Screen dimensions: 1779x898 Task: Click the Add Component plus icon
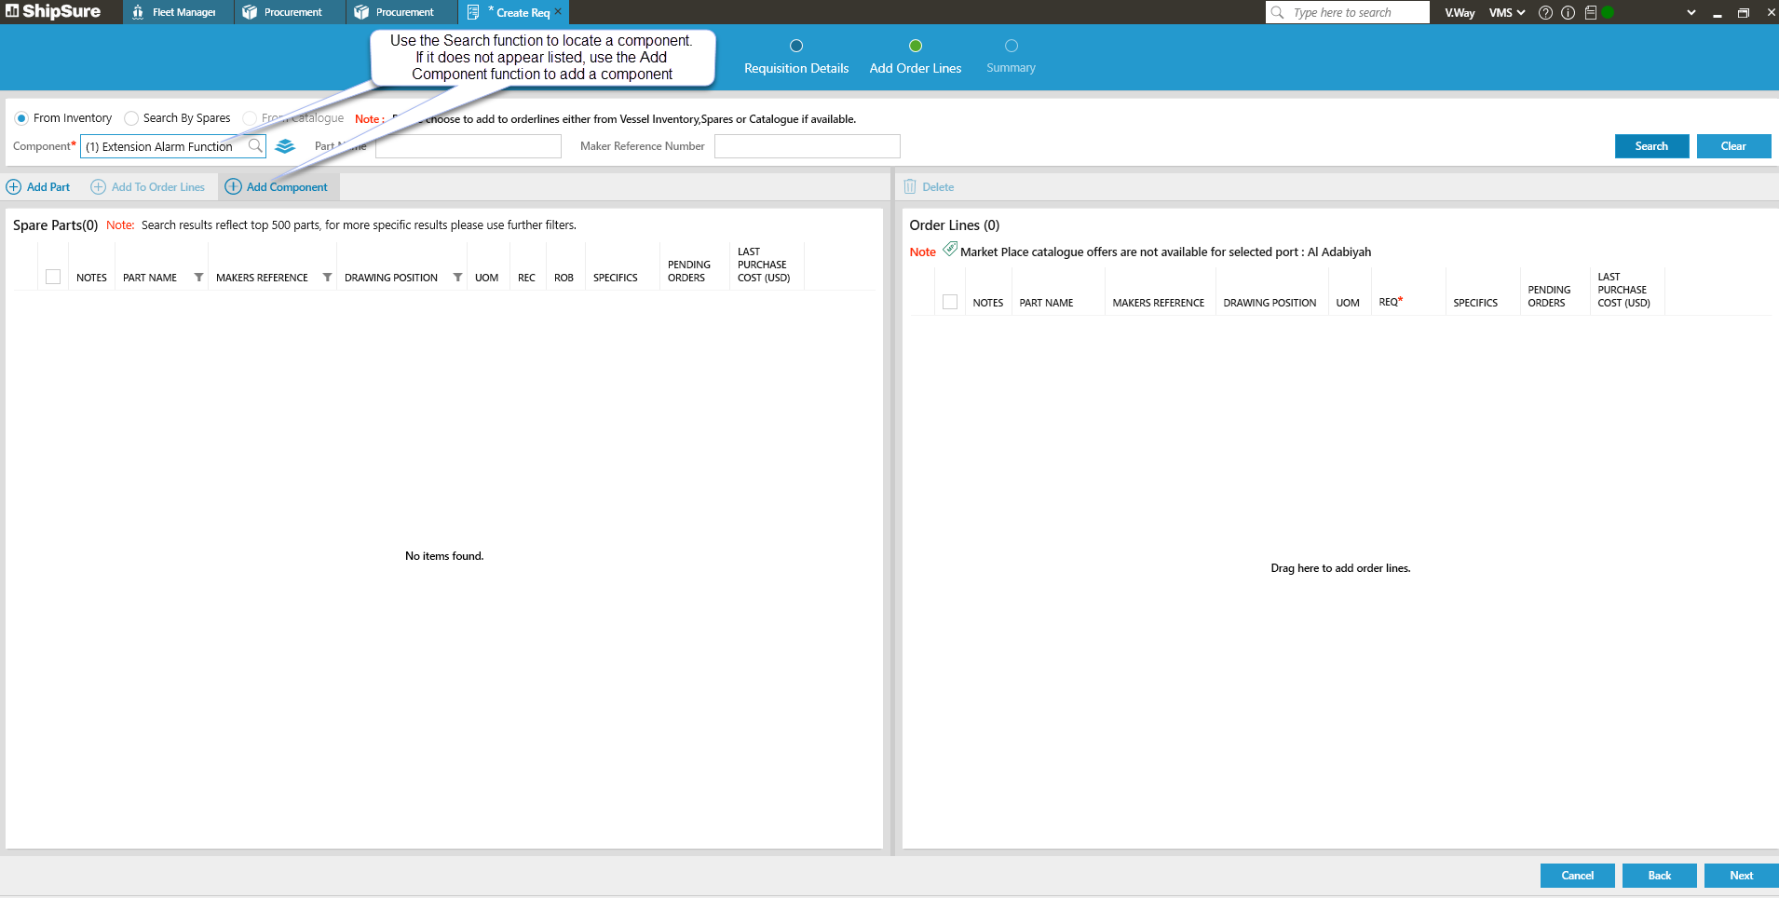click(x=234, y=187)
